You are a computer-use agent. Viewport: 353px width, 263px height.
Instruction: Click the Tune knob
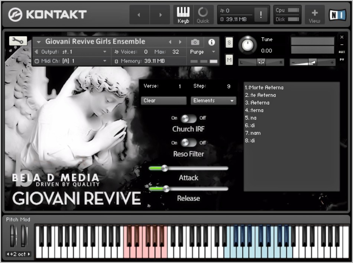(247, 45)
